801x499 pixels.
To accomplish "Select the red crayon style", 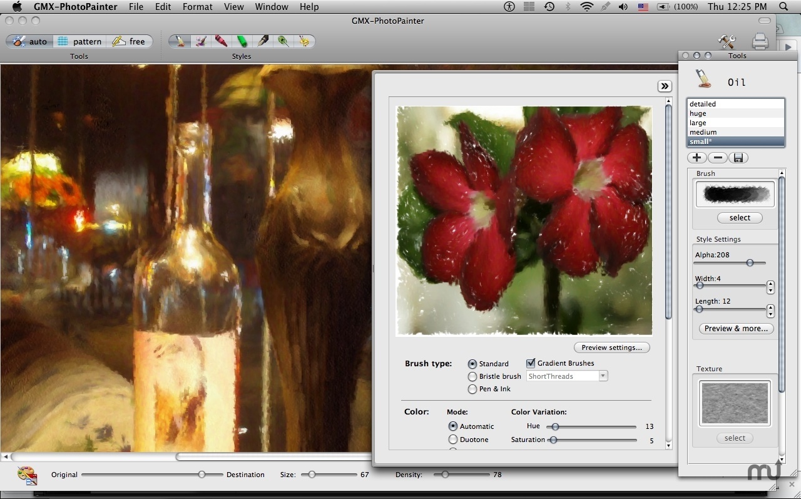I will [221, 41].
